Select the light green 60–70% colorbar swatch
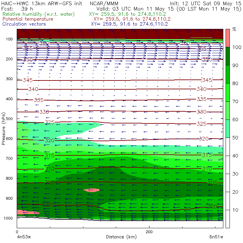The width and height of the screenshot is (243, 243). point(228,110)
